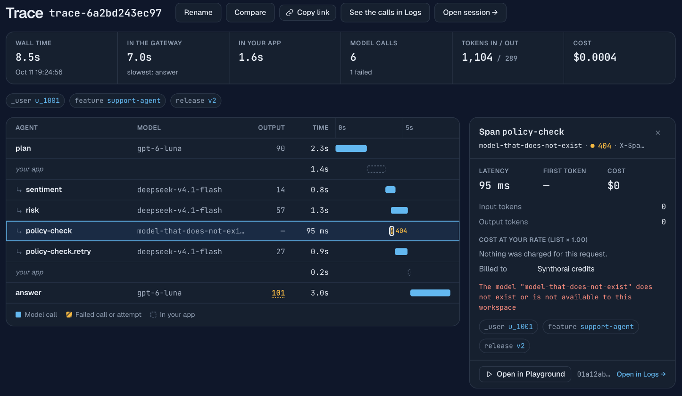Click the dashed 1.4s your app bar
Image resolution: width=682 pixels, height=396 pixels.
click(x=376, y=169)
